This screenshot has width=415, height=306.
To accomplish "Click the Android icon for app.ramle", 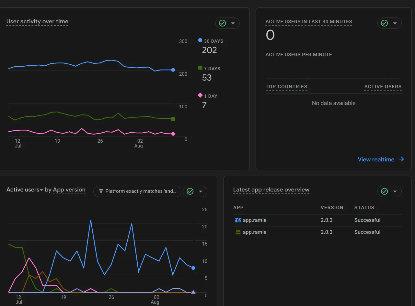I will pos(238,232).
